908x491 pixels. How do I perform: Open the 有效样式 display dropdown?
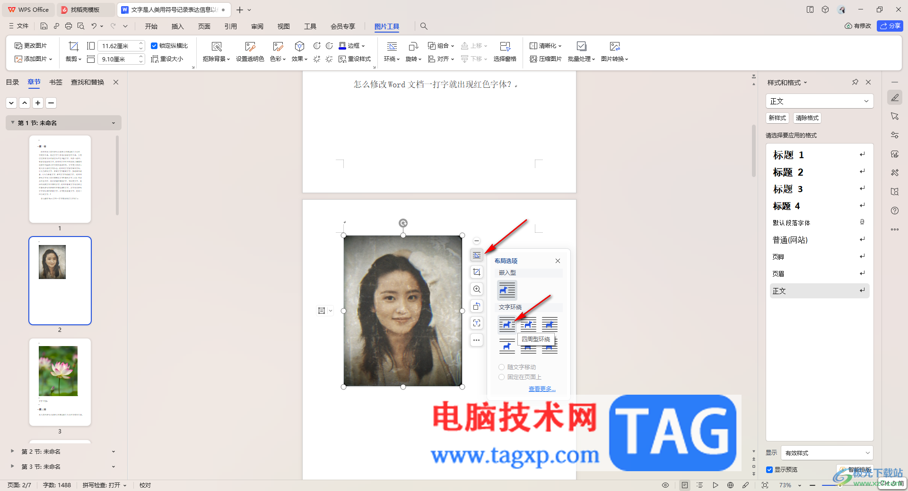(827, 453)
